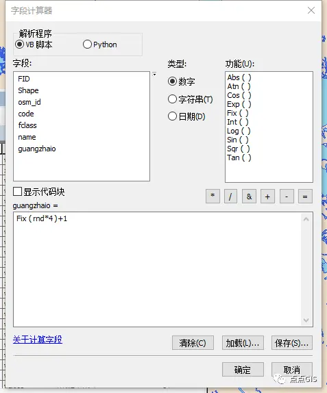Choose the 字符串(T) type option

click(x=172, y=99)
